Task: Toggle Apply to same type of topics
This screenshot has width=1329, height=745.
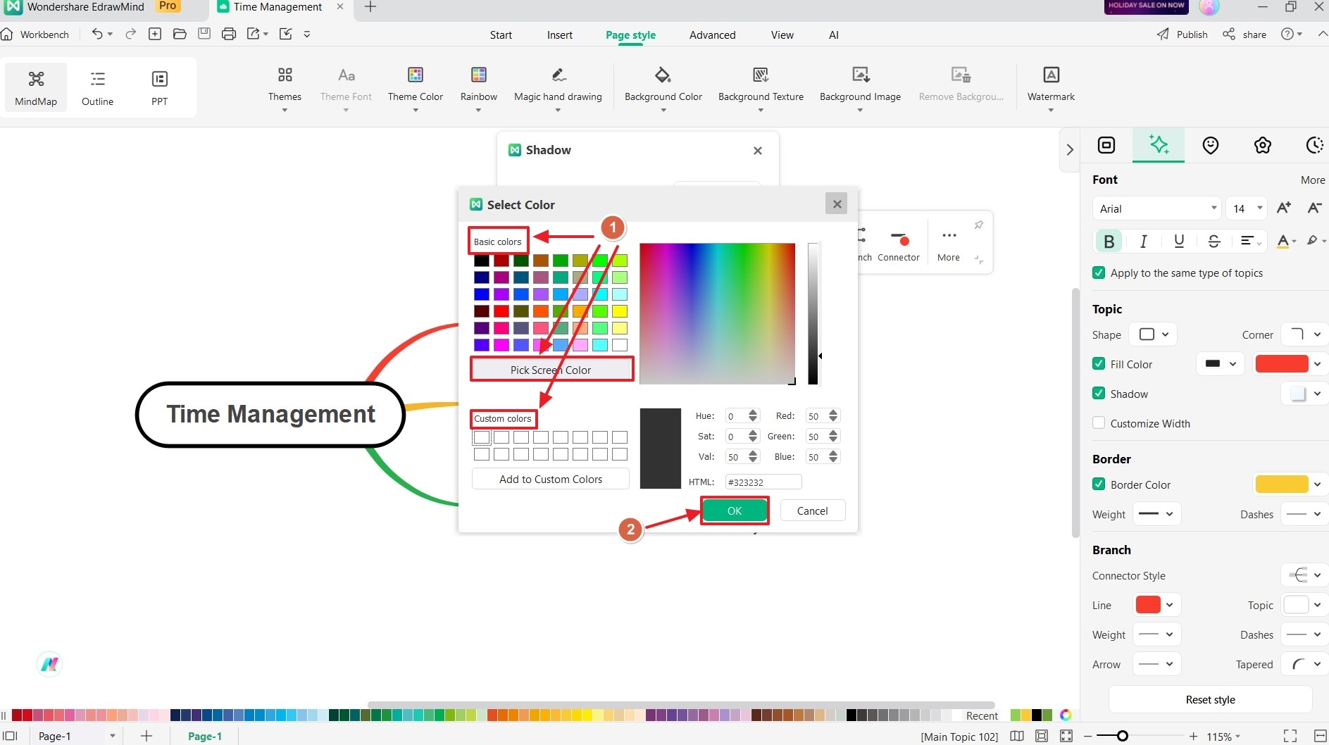Action: coord(1099,273)
